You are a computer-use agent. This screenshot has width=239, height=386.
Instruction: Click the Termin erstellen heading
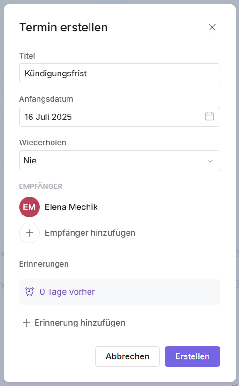click(64, 27)
